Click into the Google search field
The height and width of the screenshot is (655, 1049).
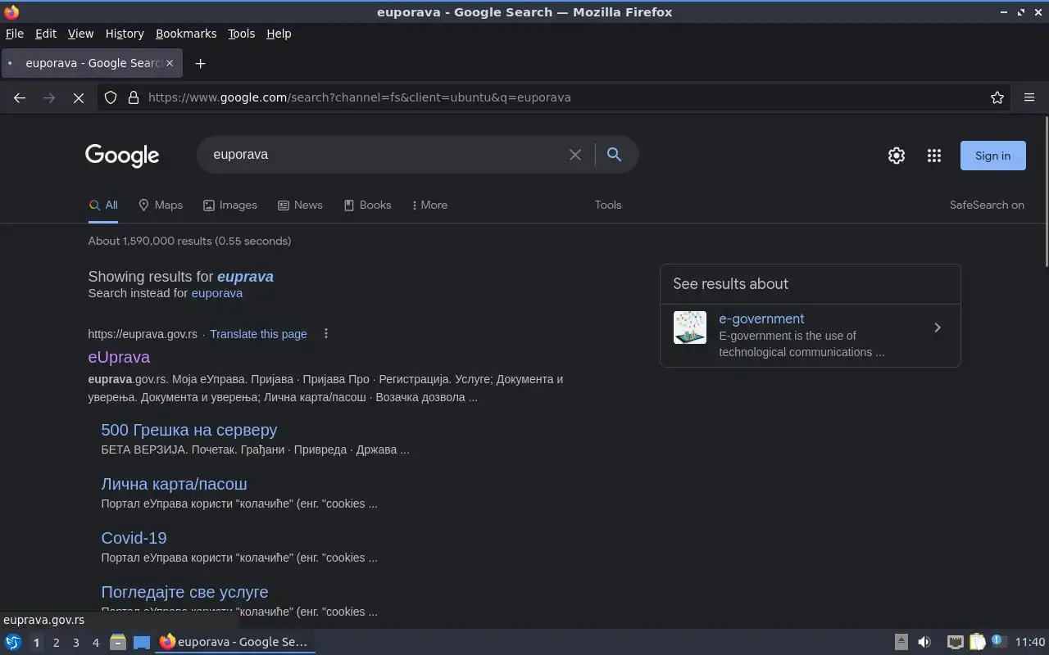[385, 154]
